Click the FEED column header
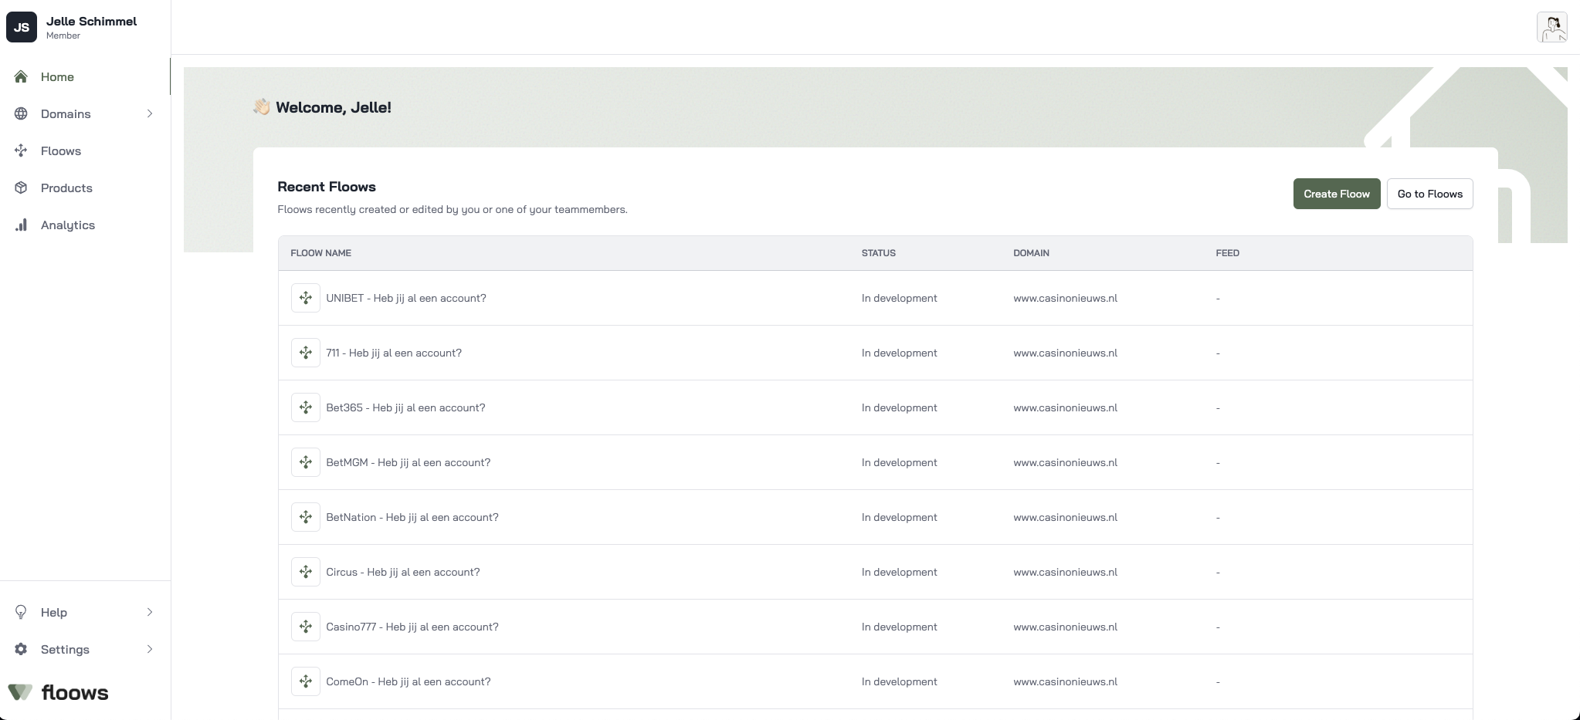This screenshot has width=1580, height=720. 1227,253
